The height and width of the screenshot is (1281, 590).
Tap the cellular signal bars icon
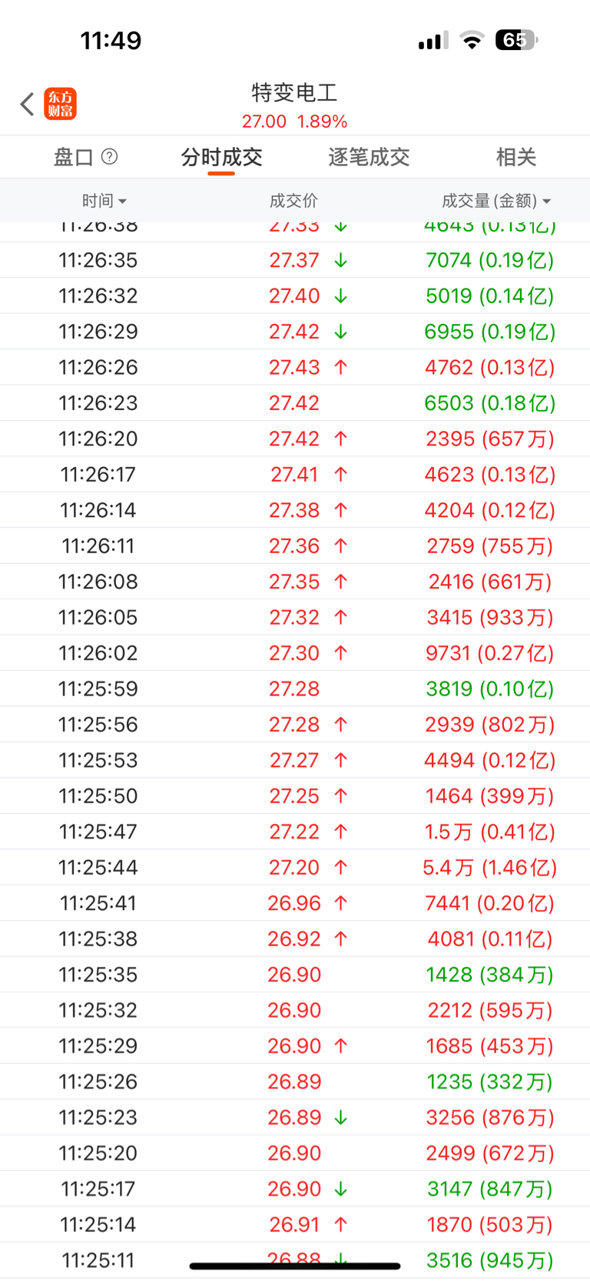pos(433,41)
